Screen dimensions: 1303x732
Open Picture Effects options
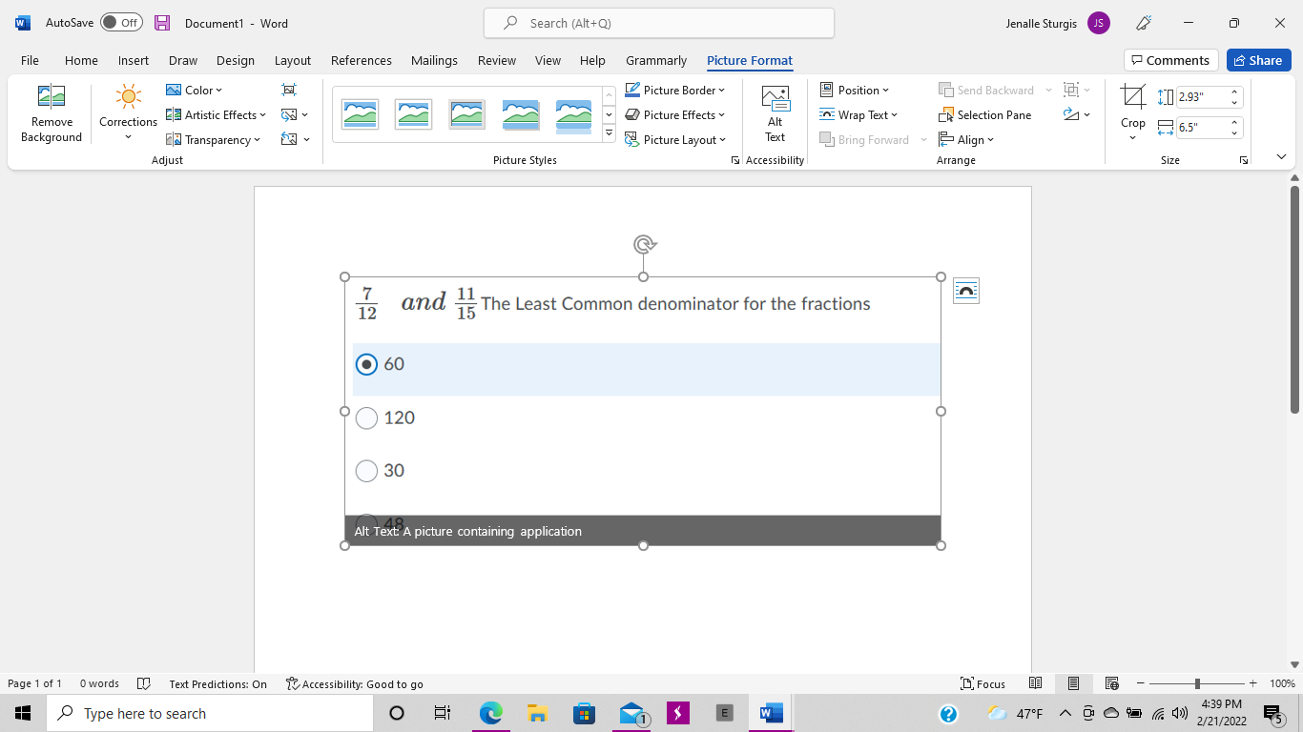pyautogui.click(x=675, y=114)
